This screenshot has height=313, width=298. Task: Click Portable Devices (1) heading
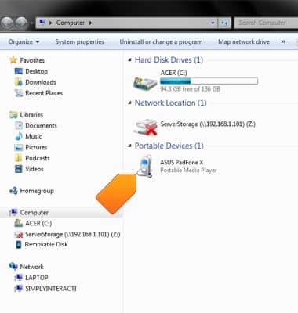click(169, 146)
